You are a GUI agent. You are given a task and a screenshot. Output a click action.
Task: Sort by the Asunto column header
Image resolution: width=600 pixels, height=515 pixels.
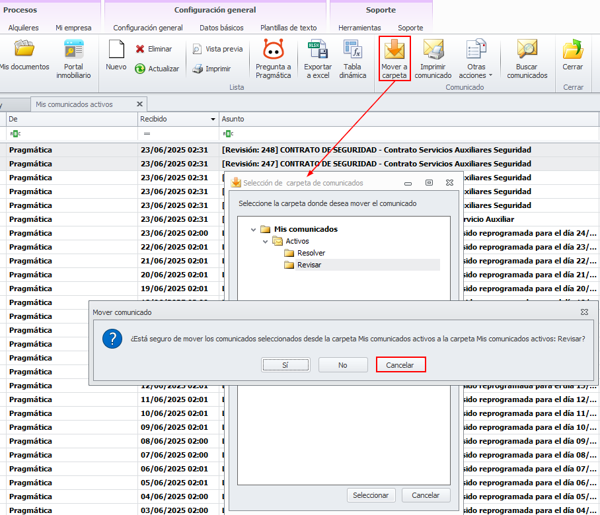click(x=408, y=119)
